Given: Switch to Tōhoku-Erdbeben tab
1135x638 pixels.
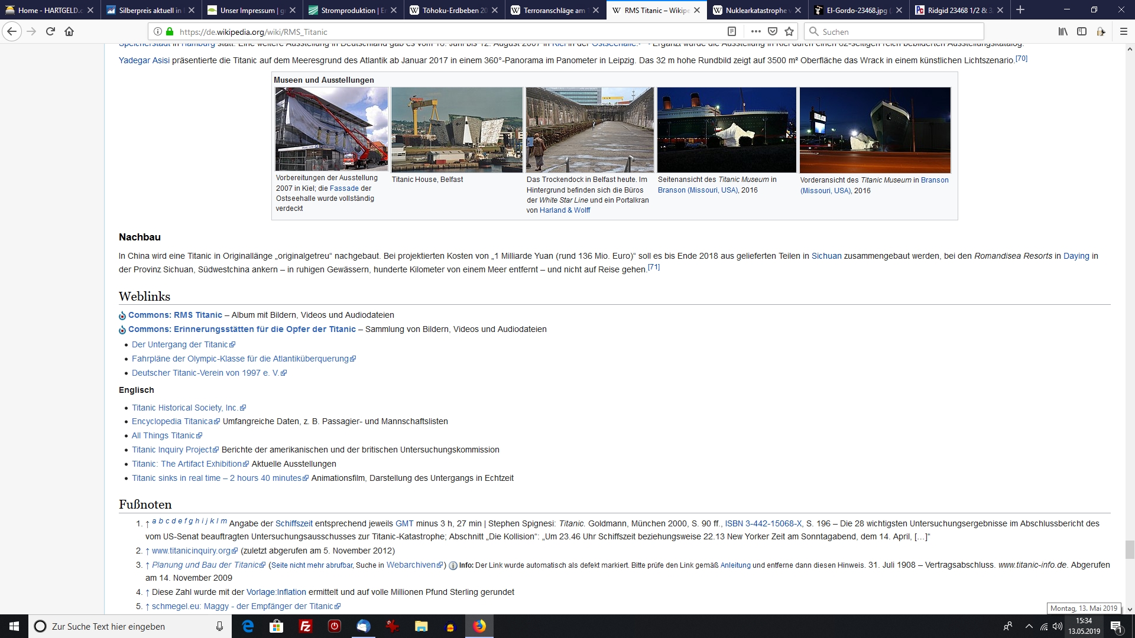Looking at the screenshot, I should pos(454,10).
